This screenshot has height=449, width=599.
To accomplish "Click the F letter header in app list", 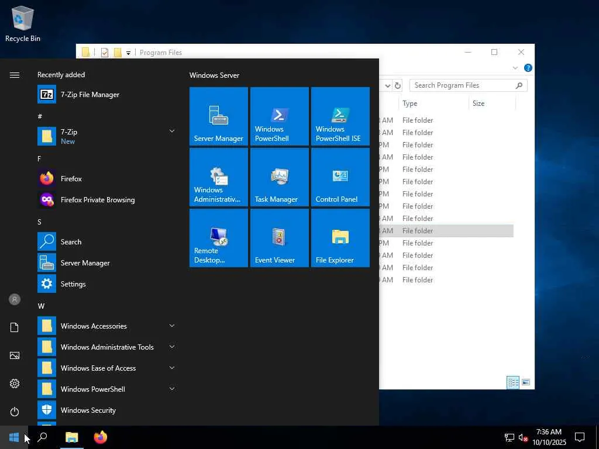I will (x=39, y=159).
